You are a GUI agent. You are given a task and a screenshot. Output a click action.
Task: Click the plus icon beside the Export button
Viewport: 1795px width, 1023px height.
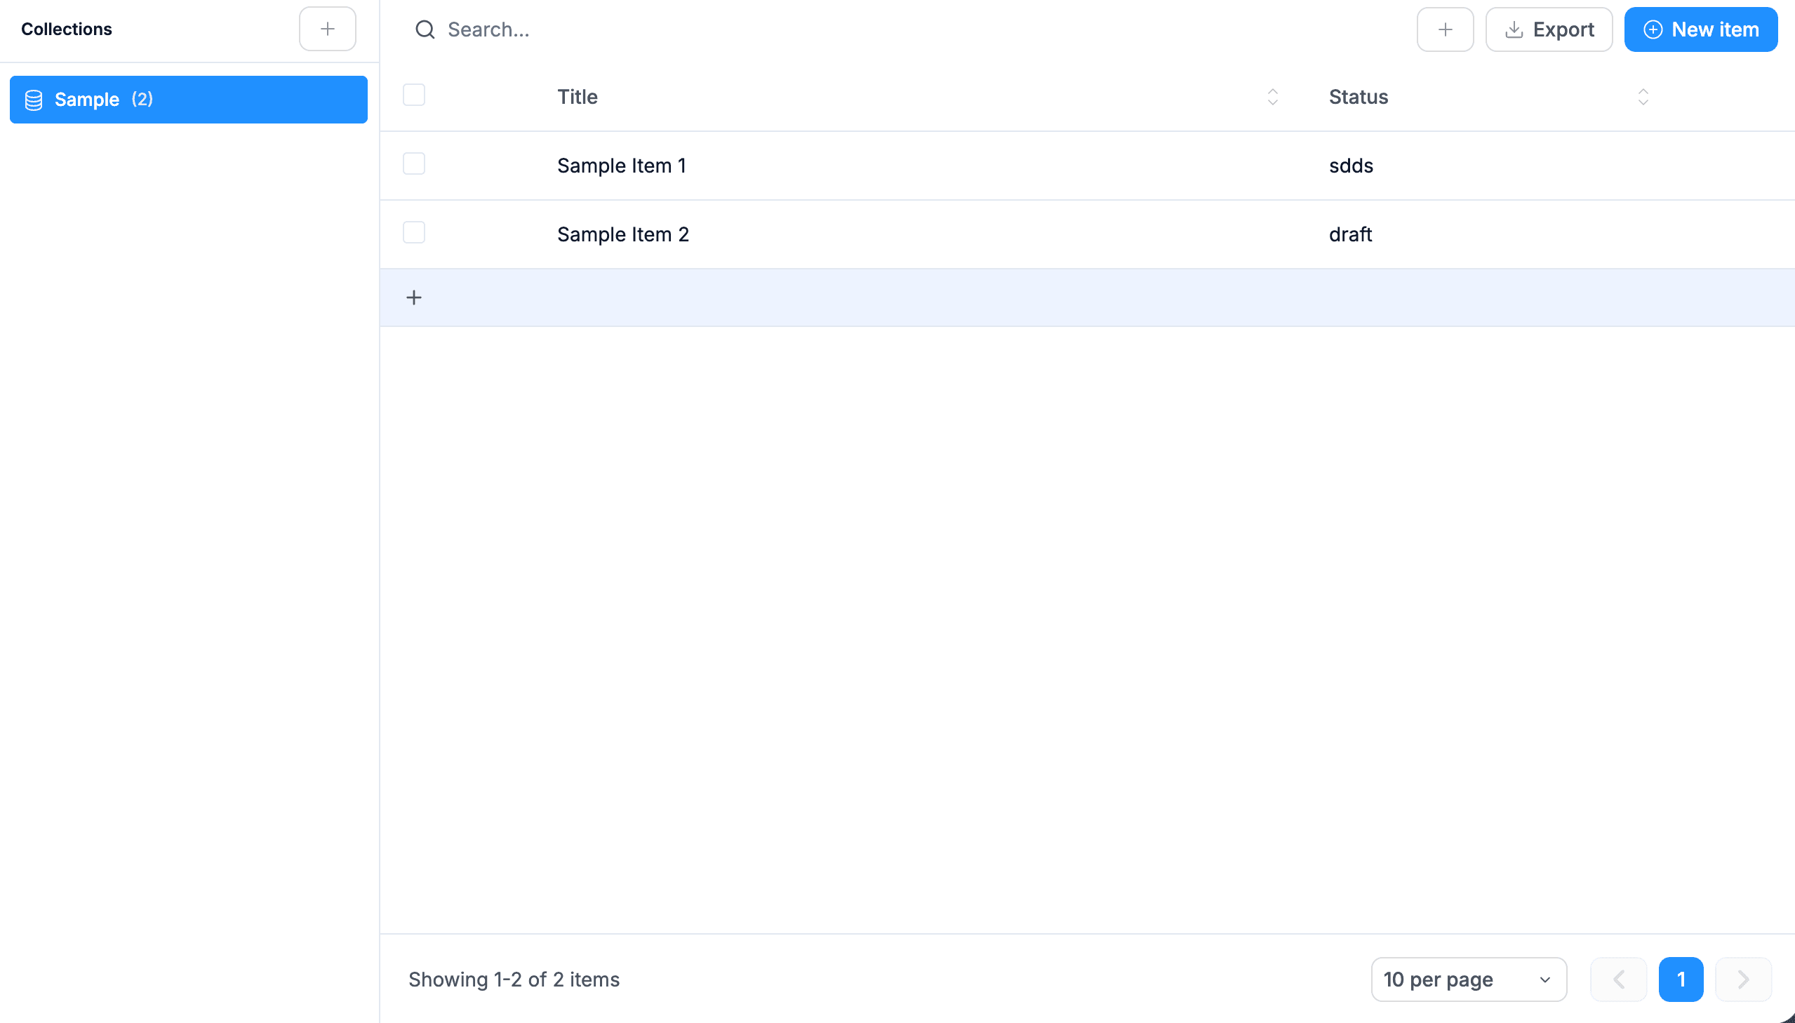click(1445, 29)
